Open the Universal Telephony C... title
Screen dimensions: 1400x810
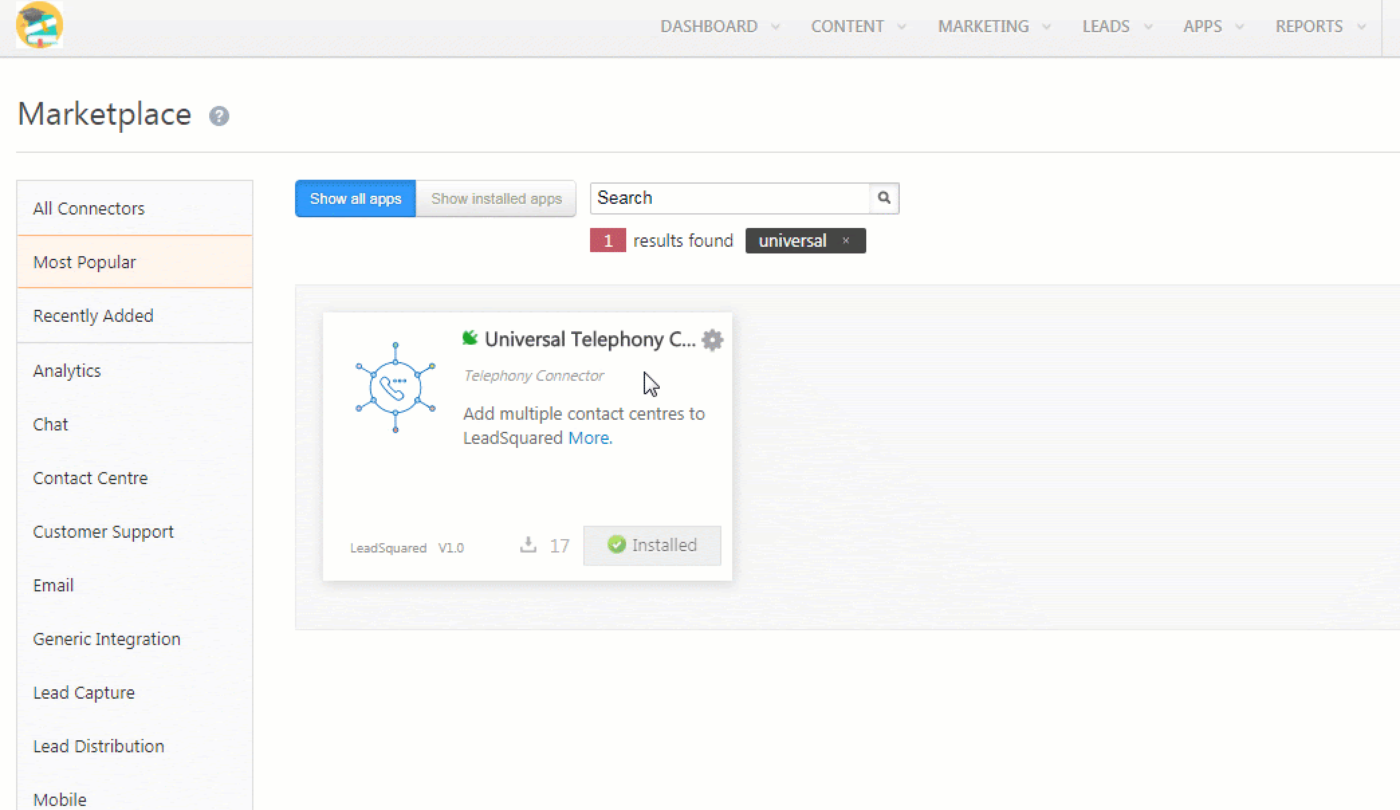tap(590, 339)
